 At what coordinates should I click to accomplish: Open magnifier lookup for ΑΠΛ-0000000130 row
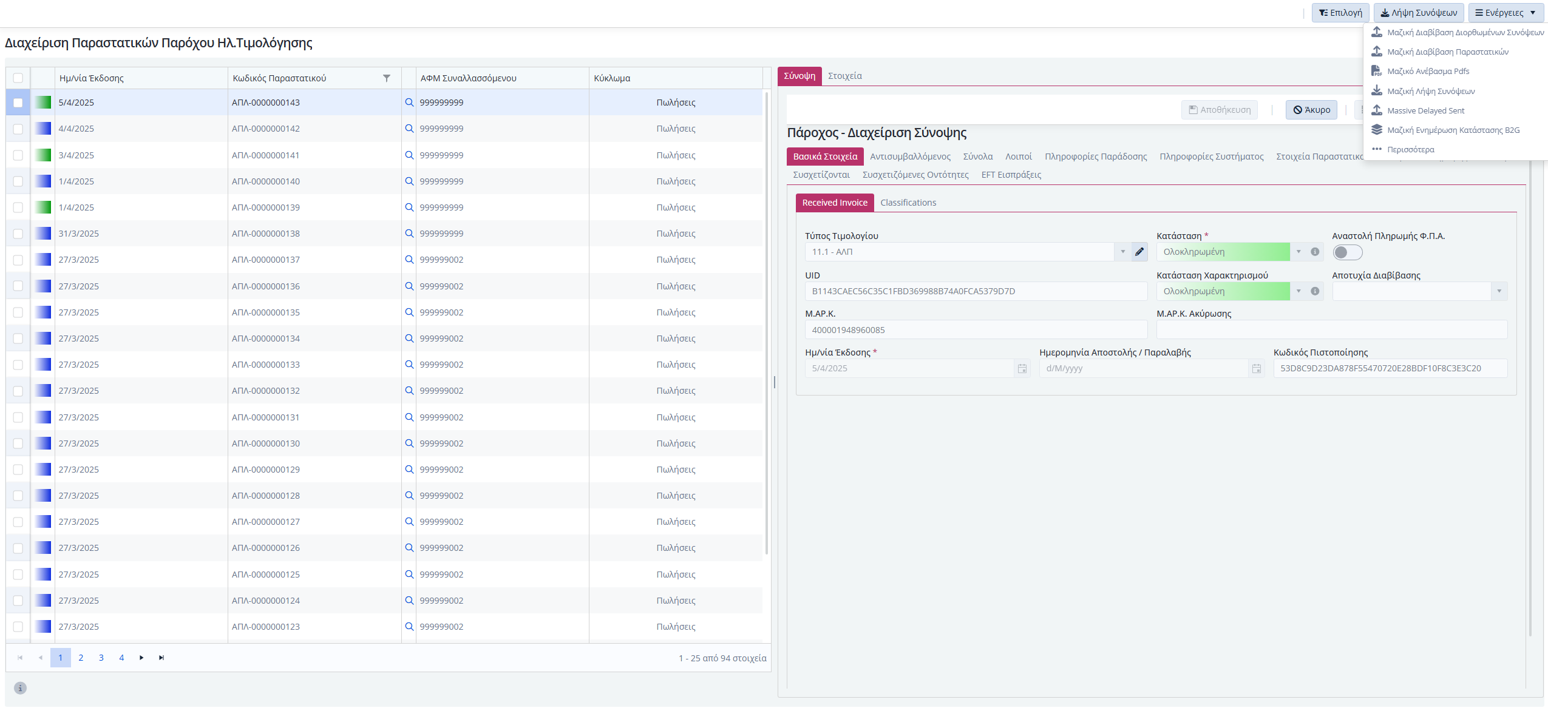point(409,443)
